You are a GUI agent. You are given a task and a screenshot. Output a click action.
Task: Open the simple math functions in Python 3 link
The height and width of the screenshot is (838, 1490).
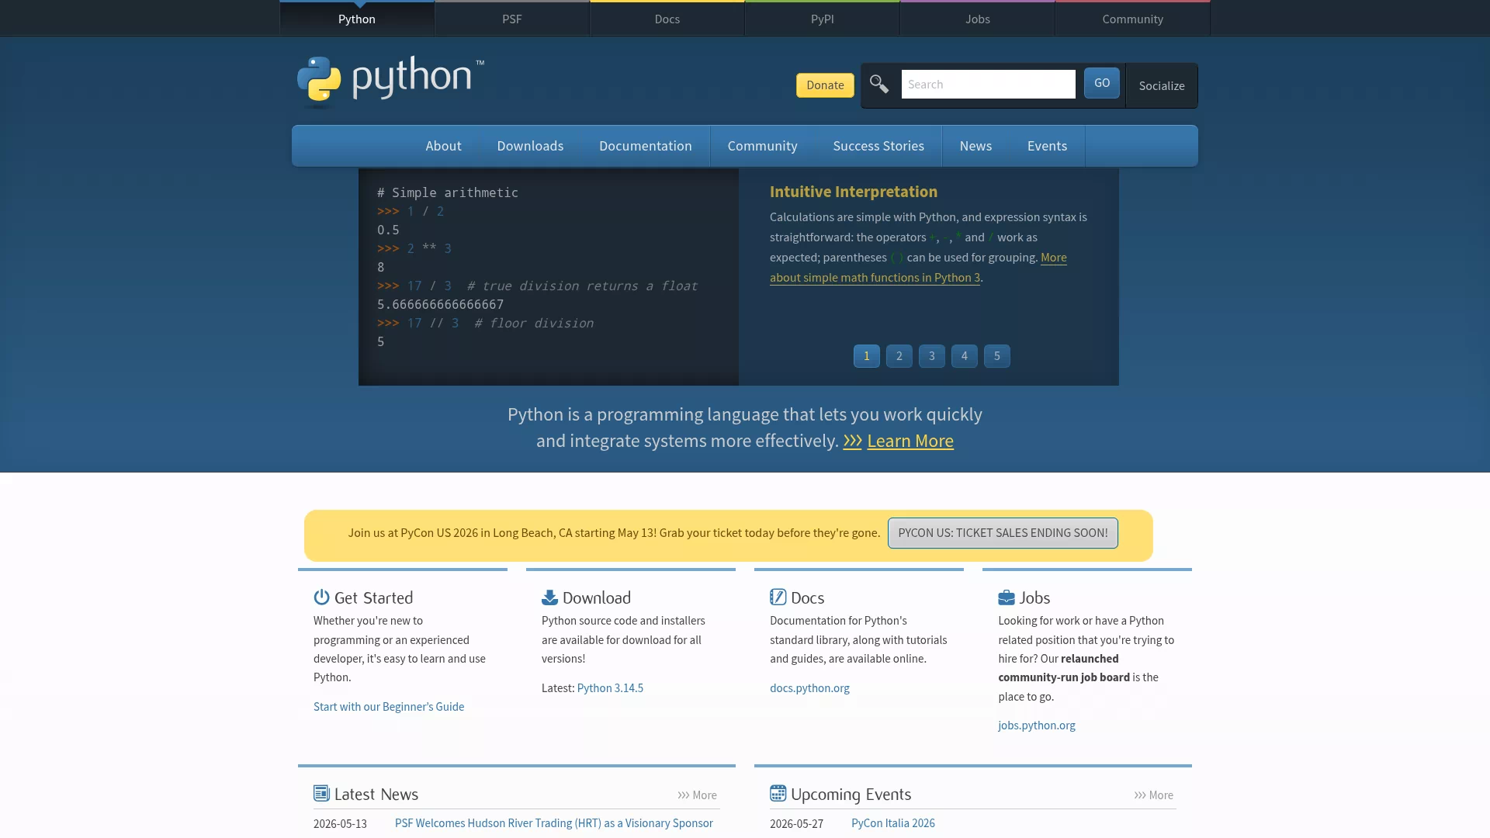click(x=875, y=278)
